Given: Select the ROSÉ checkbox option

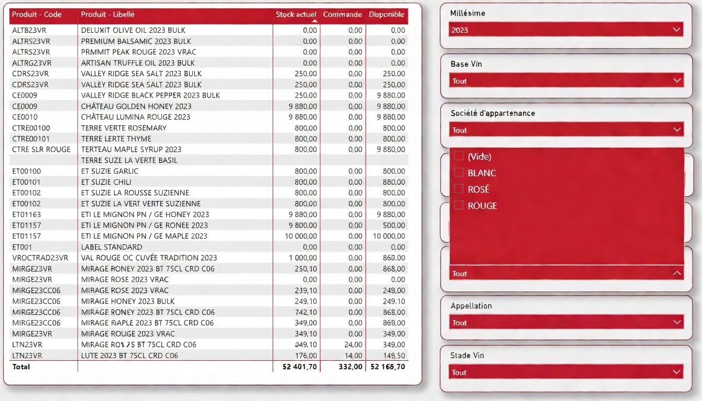Looking at the screenshot, I should point(459,189).
